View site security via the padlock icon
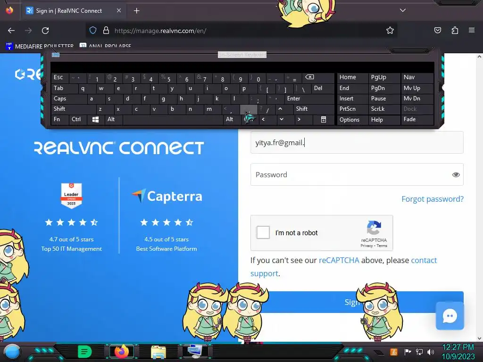Viewport: 483px width, 362px height. (106, 30)
